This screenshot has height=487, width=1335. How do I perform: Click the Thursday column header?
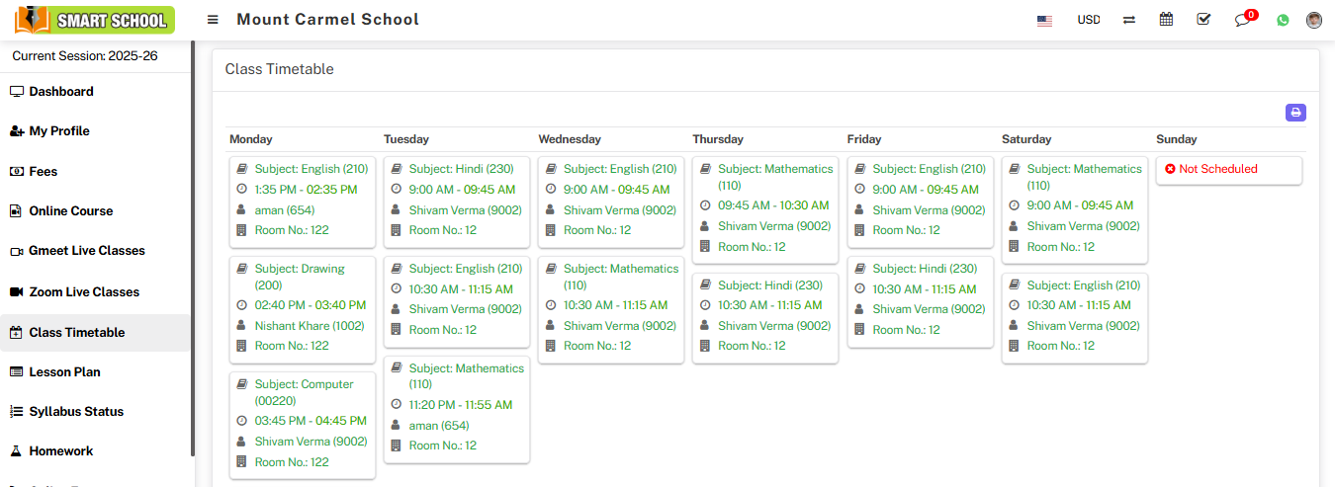[718, 139]
